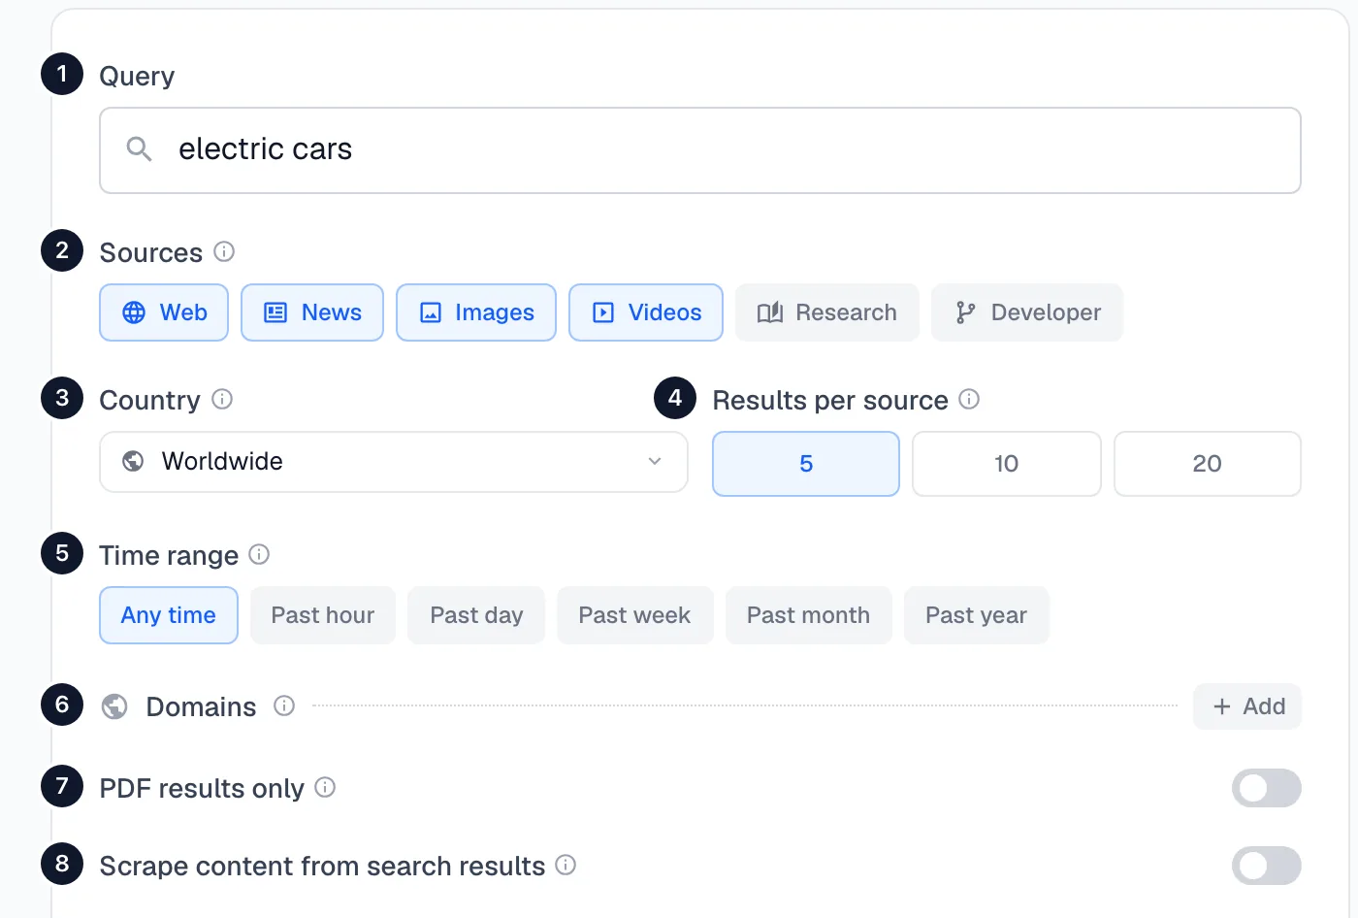Viewport: 1358px width, 918px height.
Task: Click the Time range info icon
Action: (x=259, y=555)
